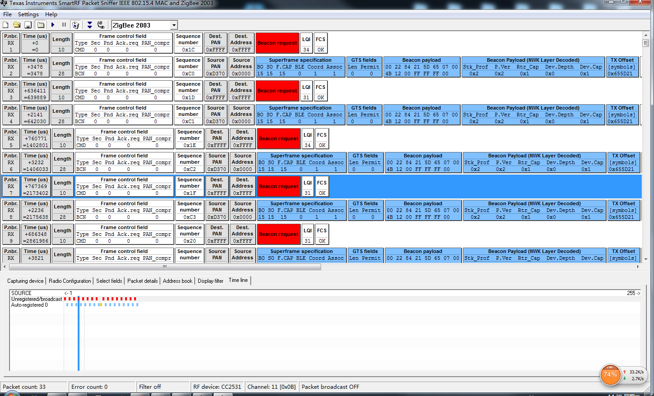Select the highlighted Beacon request of packet 7

279,187
